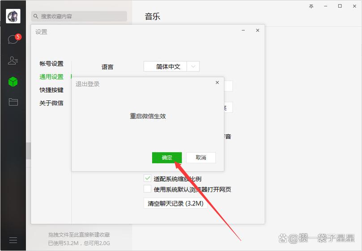Click 音乐 heading in main window

tap(153, 17)
